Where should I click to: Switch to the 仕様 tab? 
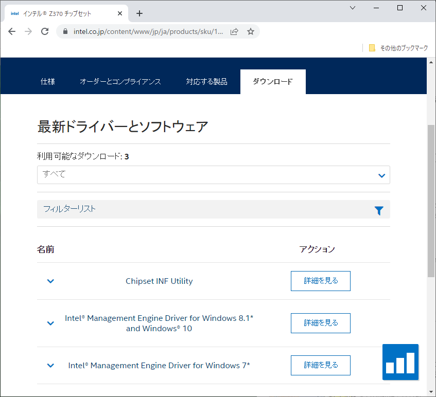48,82
